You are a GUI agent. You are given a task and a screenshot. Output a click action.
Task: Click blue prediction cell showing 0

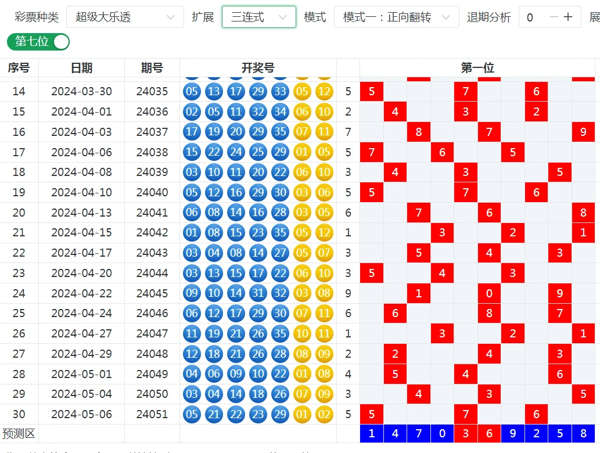tap(442, 433)
